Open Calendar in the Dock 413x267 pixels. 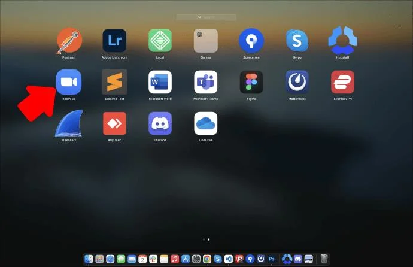(142, 259)
